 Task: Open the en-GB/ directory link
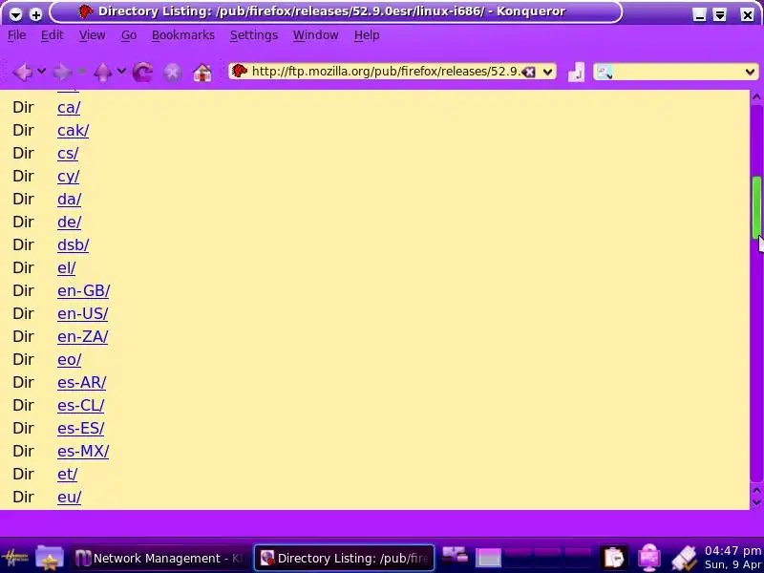click(x=84, y=290)
